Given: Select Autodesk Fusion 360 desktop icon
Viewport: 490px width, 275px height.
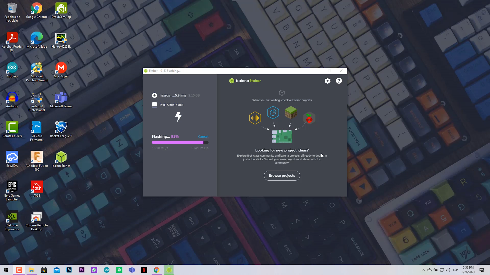Looking at the screenshot, I should coord(36,161).
